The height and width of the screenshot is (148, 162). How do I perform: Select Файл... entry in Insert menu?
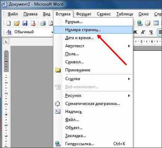pyautogui.click(x=93, y=120)
